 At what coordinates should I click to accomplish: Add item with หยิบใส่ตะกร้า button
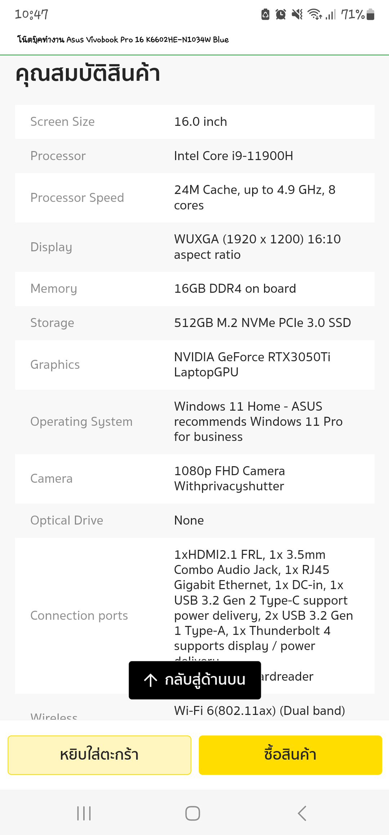pos(99,755)
